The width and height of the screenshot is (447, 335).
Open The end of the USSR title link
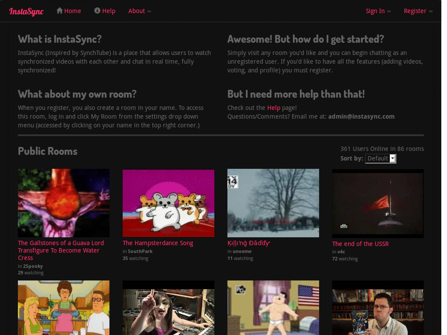coord(360,244)
